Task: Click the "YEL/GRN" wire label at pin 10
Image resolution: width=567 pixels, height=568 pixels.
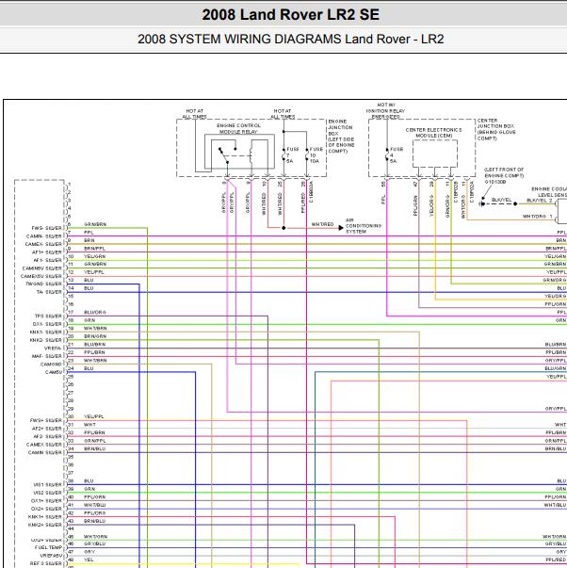Action: (x=94, y=256)
